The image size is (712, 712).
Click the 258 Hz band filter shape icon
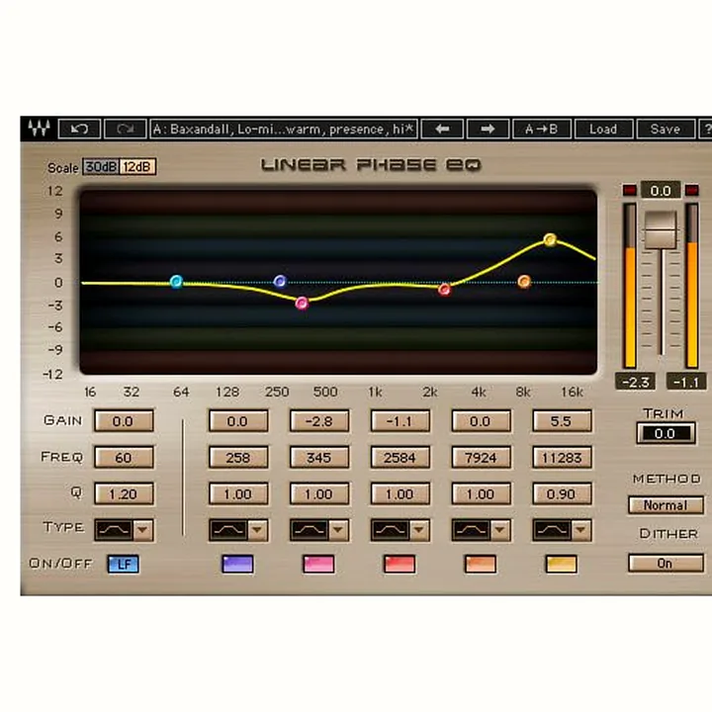(228, 530)
